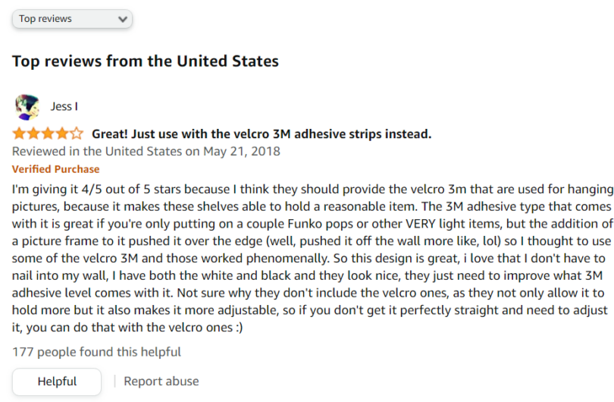This screenshot has height=402, width=614.
Task: Click the first filled star in the rating
Action: pos(19,134)
